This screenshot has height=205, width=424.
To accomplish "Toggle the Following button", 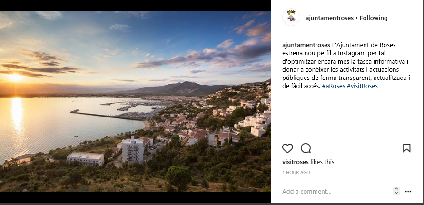I will pos(374,18).
